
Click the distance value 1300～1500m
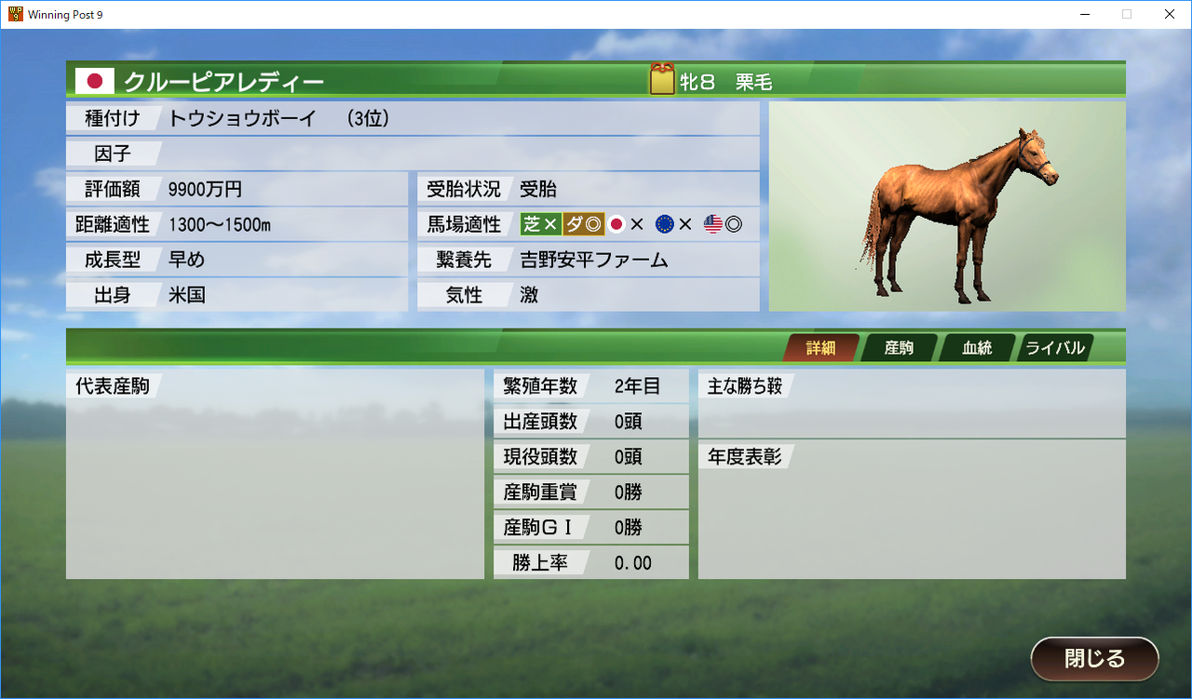pos(220,224)
